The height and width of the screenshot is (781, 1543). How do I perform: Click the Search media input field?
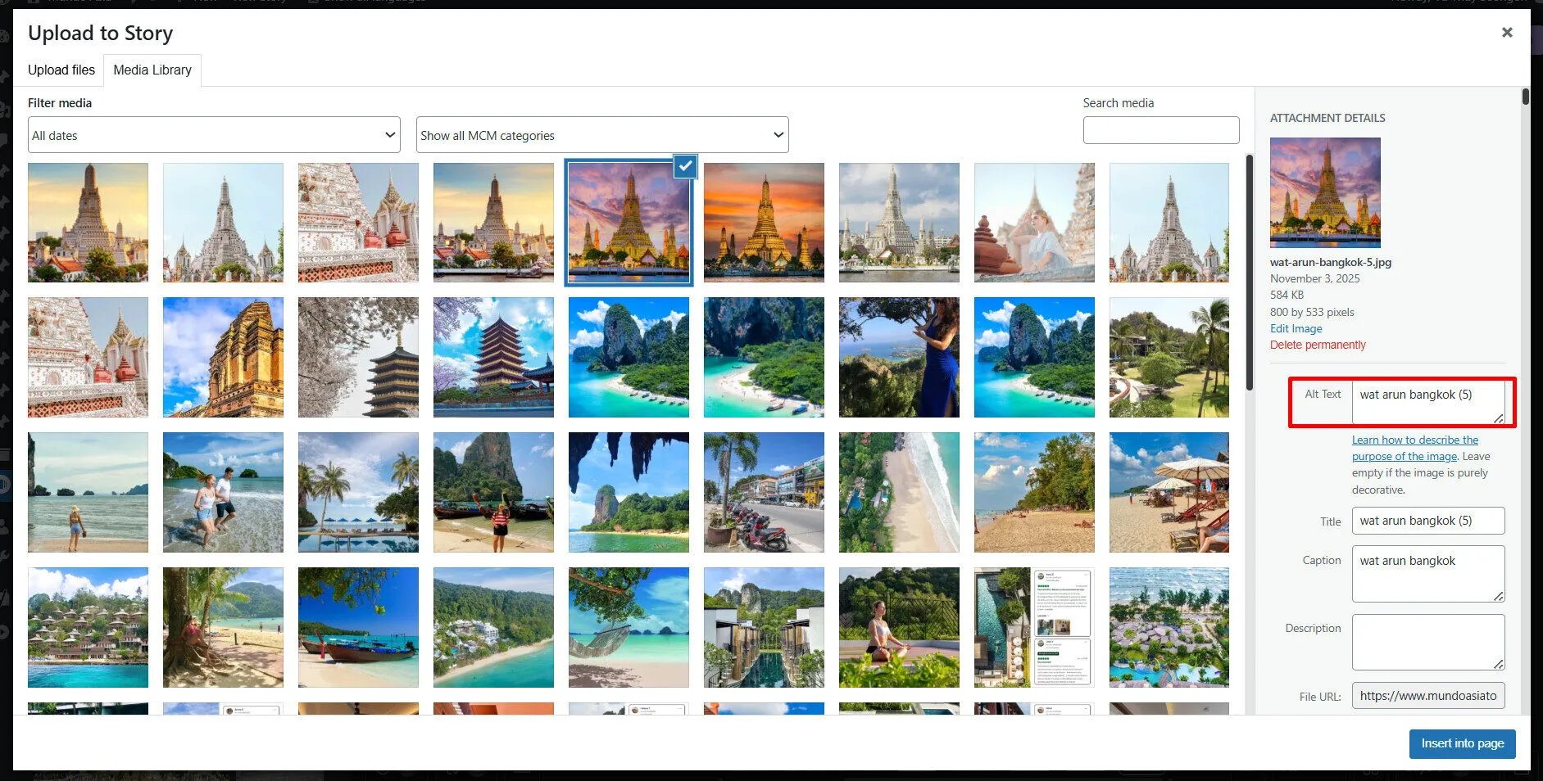[1160, 130]
